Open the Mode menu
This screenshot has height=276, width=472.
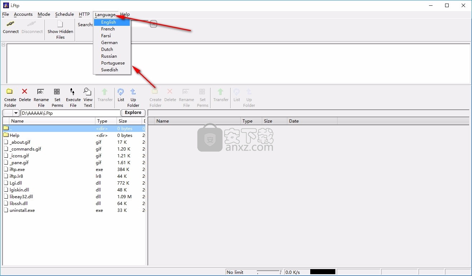click(x=44, y=14)
